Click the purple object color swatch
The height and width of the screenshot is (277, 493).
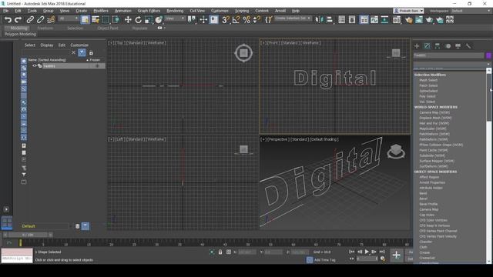(488, 55)
